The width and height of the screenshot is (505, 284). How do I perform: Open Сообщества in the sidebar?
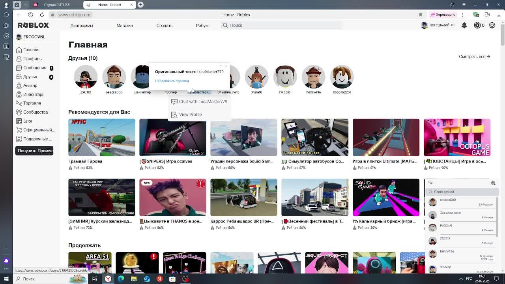click(x=32, y=112)
